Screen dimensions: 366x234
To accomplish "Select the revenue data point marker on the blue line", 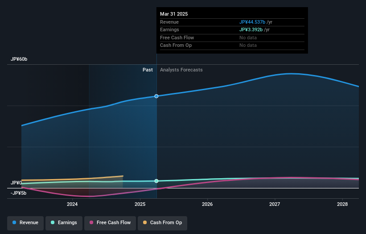I will [x=156, y=96].
